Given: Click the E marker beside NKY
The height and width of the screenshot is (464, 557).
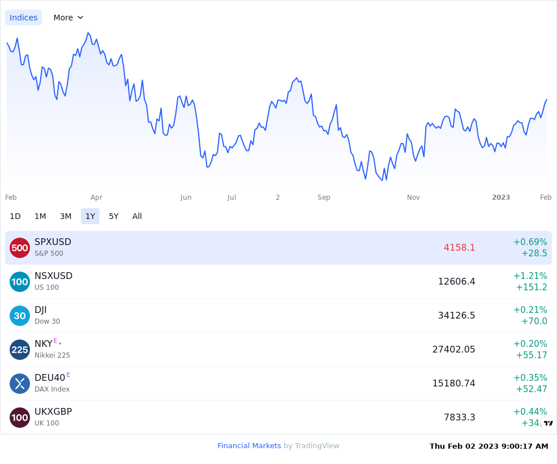Looking at the screenshot, I should pyautogui.click(x=55, y=341).
